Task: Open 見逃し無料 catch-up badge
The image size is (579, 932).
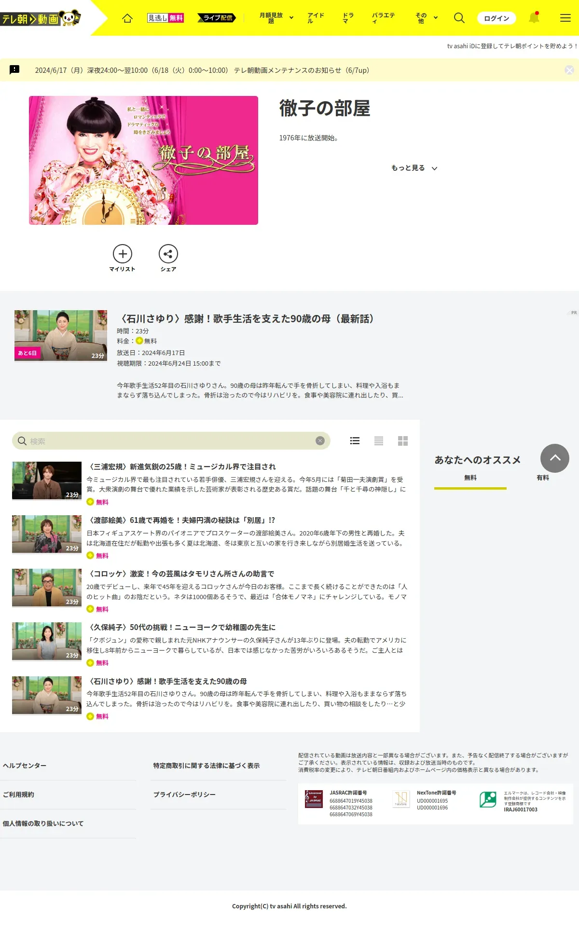Action: click(x=165, y=18)
